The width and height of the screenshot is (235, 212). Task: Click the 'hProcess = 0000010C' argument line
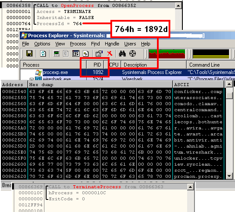click(77, 193)
